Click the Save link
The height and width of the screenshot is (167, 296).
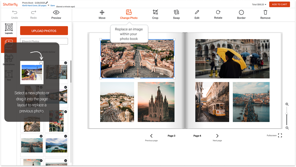52,6
